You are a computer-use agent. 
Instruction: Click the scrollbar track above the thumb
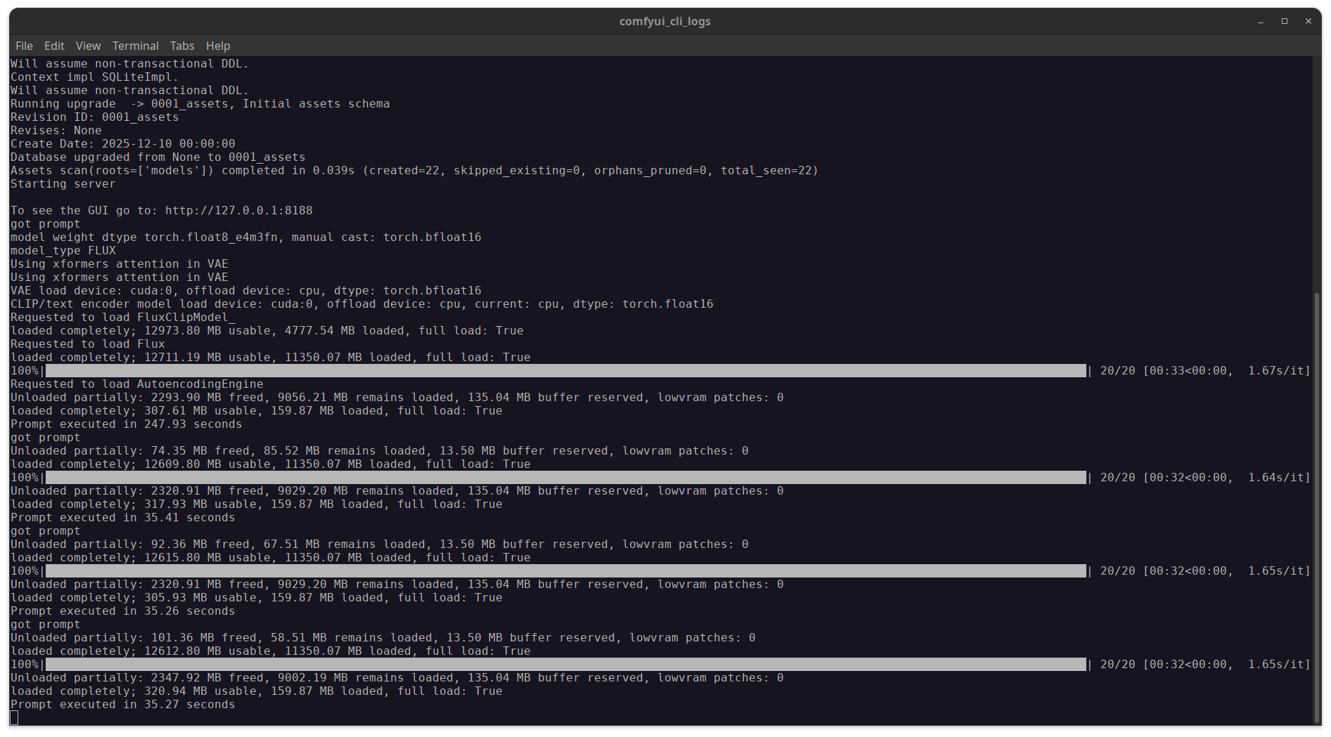[x=1317, y=174]
